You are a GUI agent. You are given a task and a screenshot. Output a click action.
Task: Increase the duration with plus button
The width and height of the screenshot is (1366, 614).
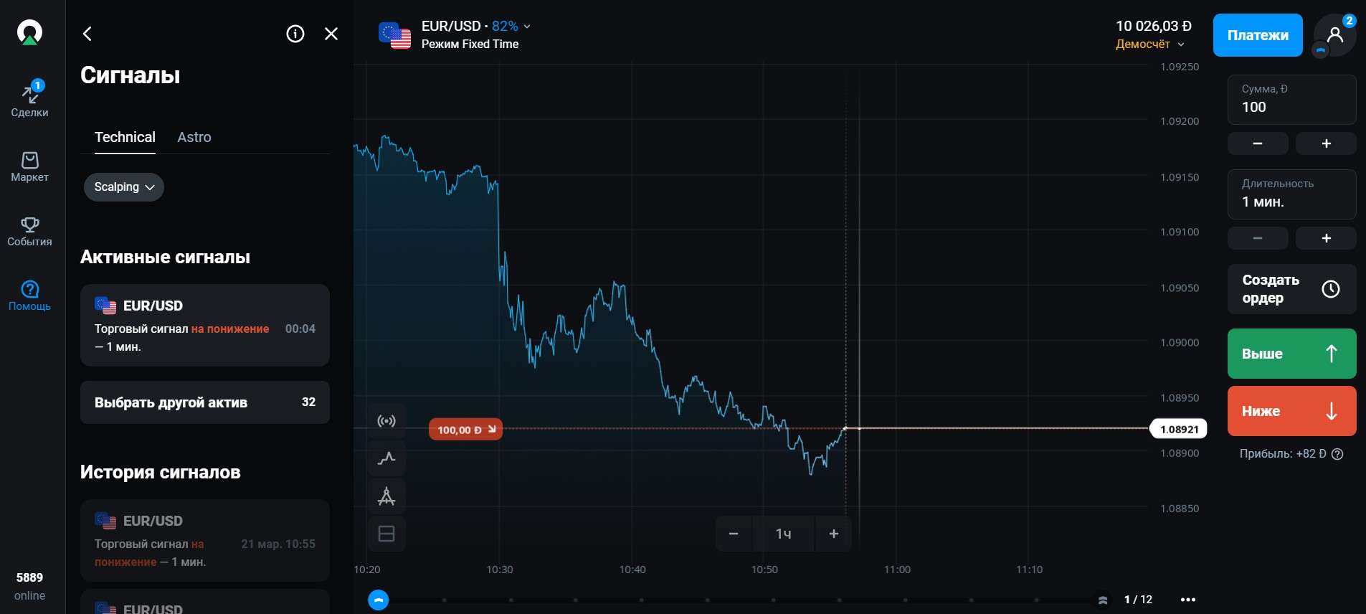point(1327,238)
